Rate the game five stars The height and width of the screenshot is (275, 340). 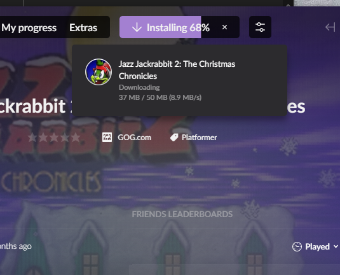click(x=76, y=137)
